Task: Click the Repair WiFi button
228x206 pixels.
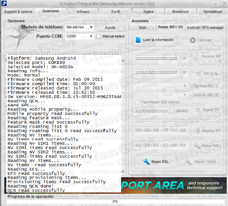Action: point(206,146)
